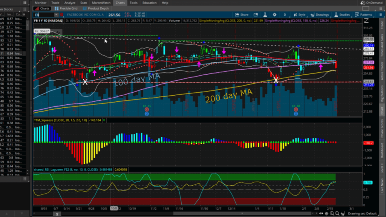This screenshot has width=386, height=217.
Task: Open the Drawing set: Default selector
Action: click(362, 214)
